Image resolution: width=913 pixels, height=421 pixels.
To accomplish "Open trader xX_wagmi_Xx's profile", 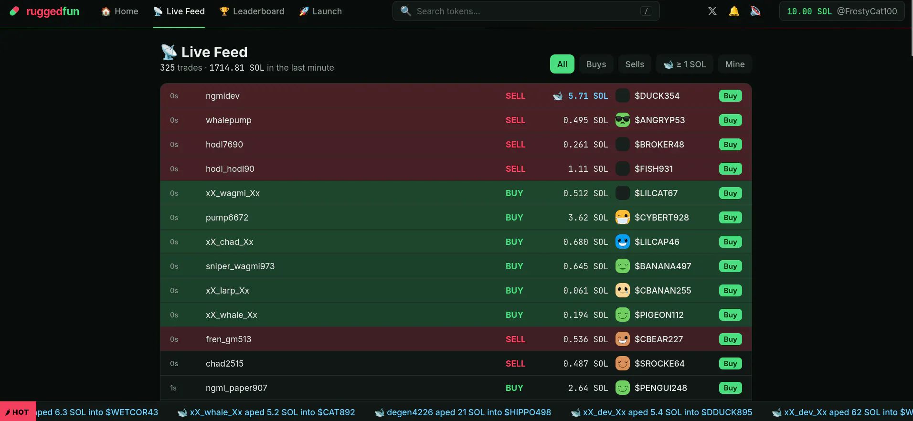I will [233, 193].
